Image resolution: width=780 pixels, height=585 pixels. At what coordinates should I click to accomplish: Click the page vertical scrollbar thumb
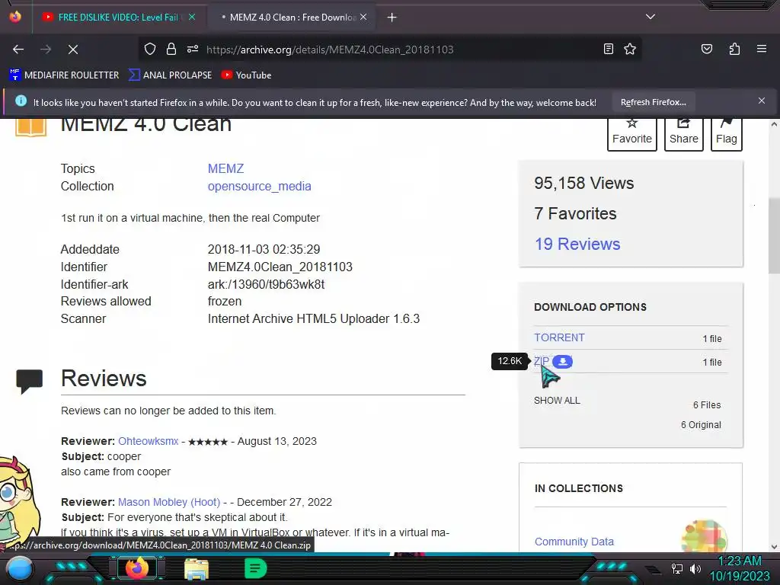[774, 235]
